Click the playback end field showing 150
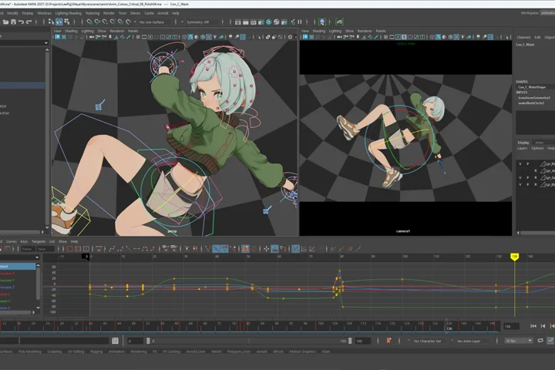This screenshot has height=370, width=555. [363, 341]
